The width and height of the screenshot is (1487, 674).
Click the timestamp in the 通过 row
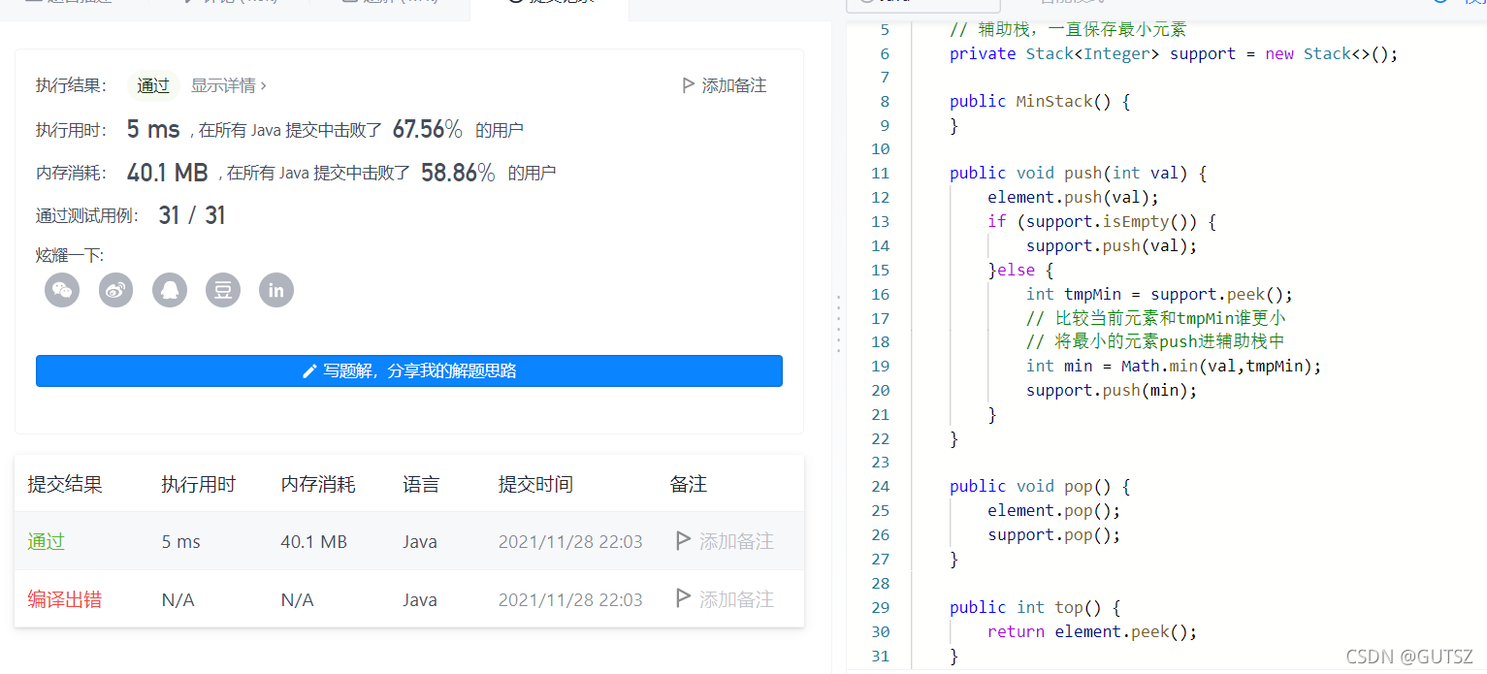pos(570,541)
